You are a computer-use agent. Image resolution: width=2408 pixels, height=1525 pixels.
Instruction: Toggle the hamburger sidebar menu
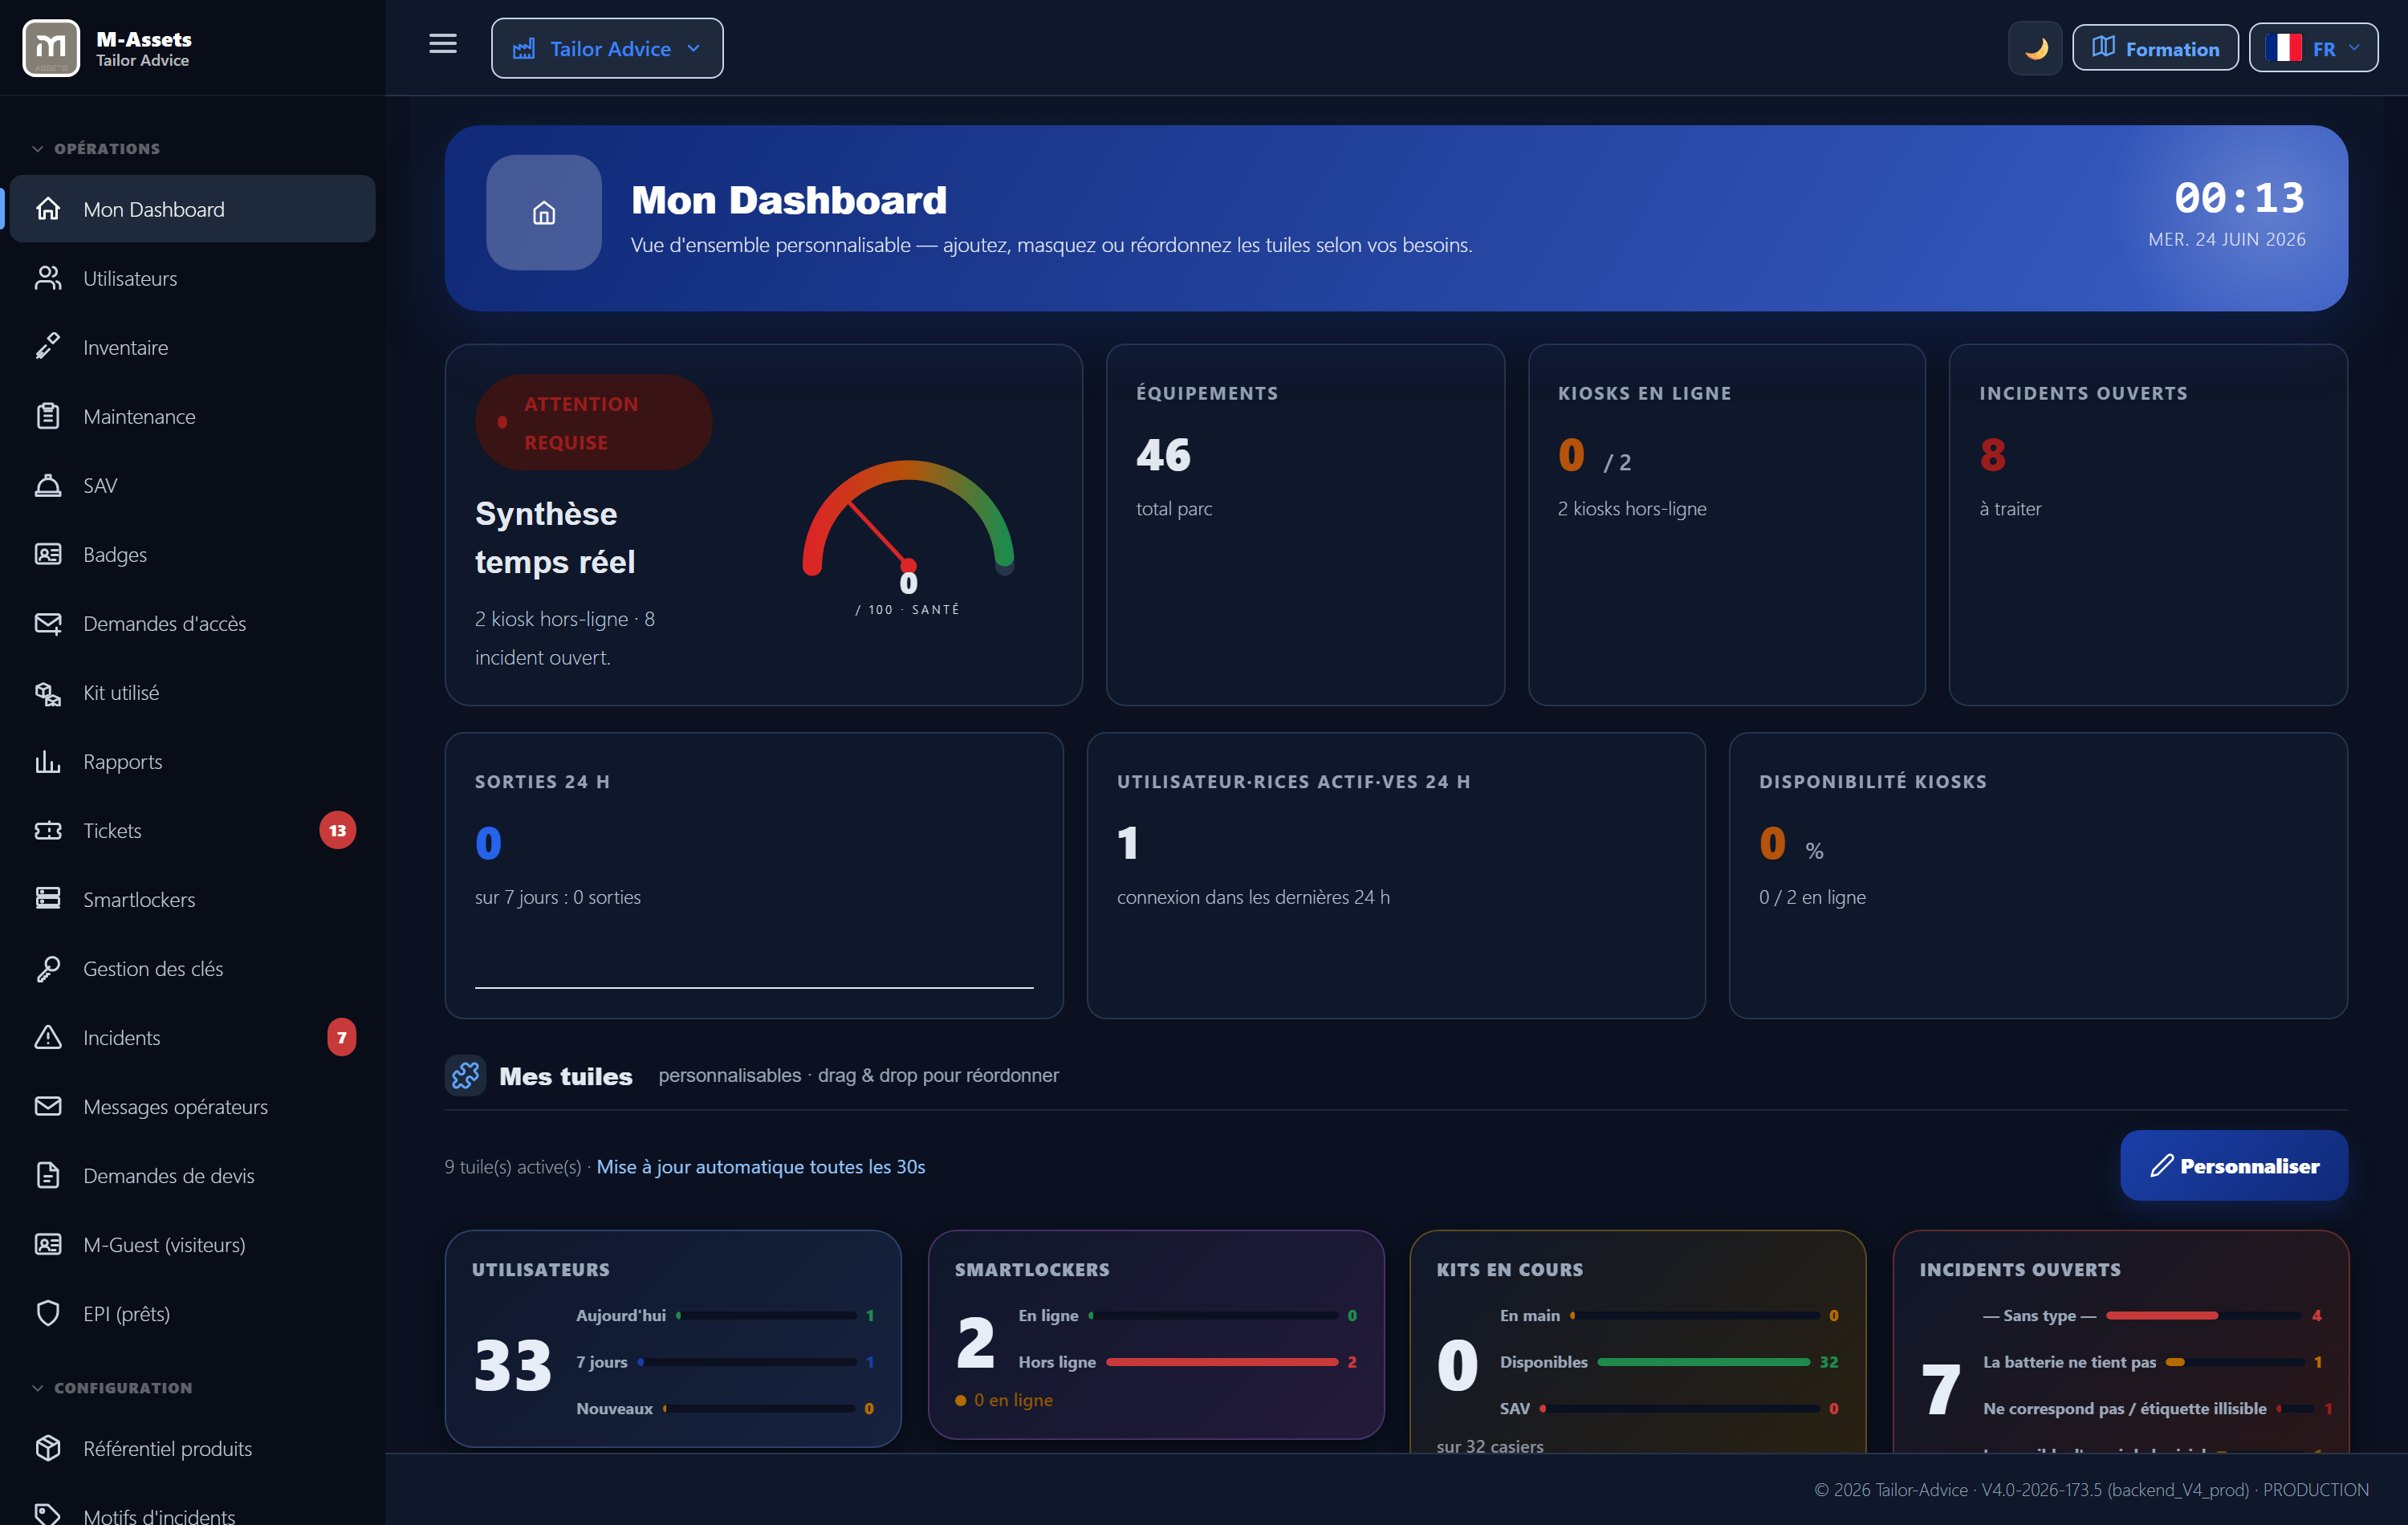click(x=443, y=44)
